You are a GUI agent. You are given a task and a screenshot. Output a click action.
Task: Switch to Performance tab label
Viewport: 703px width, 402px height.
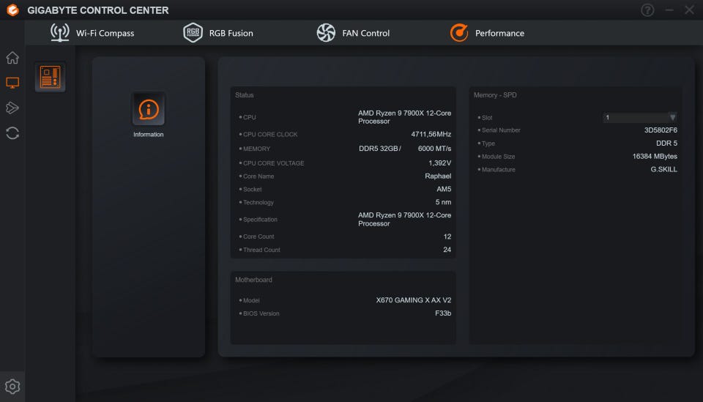[499, 33]
